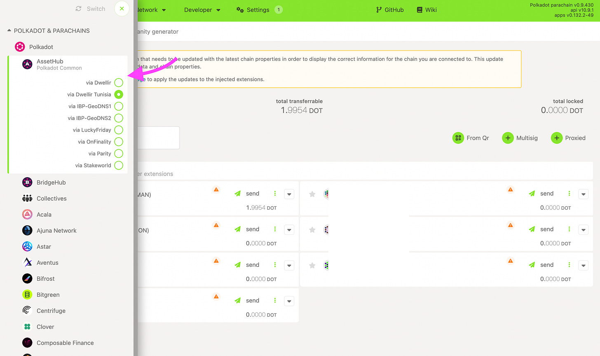Click the Acala logo icon
Screen dimensions: 600x356
(x=27, y=215)
